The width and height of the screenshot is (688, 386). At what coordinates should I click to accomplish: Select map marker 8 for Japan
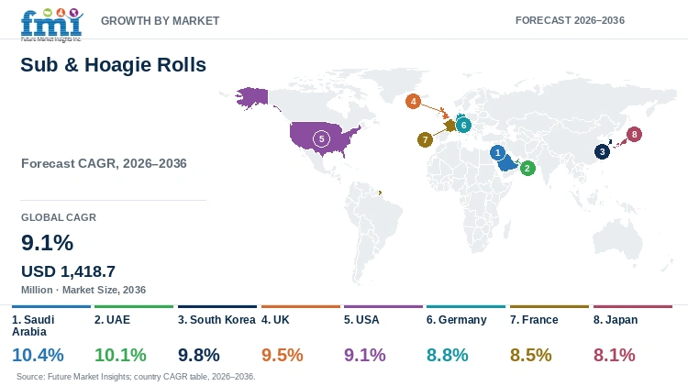(634, 134)
